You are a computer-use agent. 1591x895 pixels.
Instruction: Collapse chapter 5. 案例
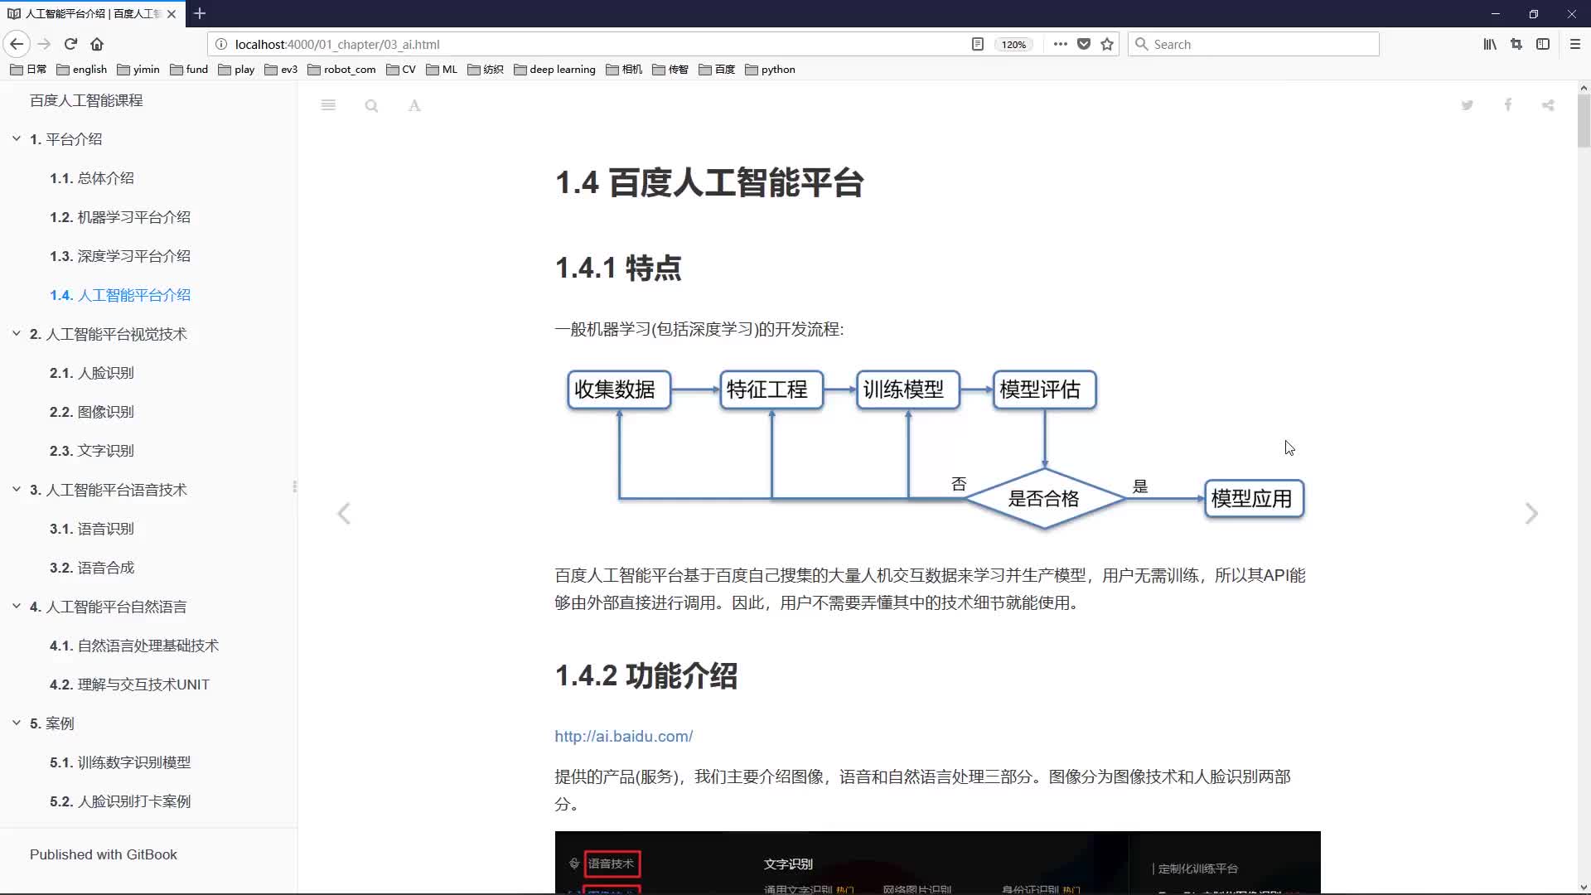coord(16,723)
